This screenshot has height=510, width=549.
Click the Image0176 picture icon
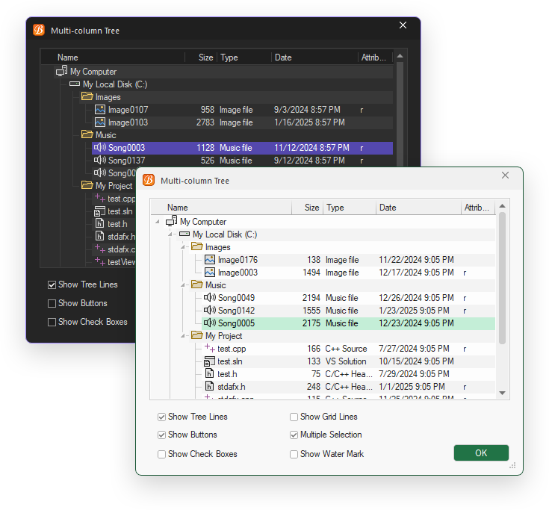(210, 260)
